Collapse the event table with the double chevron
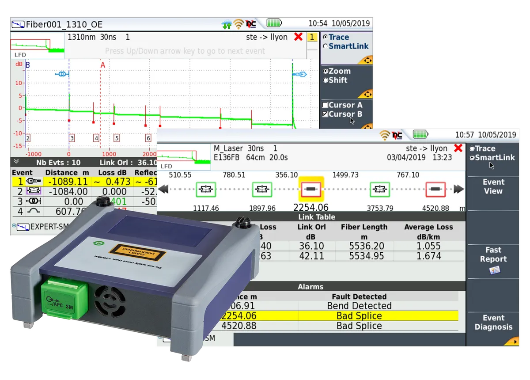Viewport: 530px width, 380px height. (x=16, y=162)
